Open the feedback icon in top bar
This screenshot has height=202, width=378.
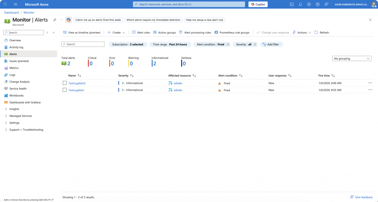point(326,4)
